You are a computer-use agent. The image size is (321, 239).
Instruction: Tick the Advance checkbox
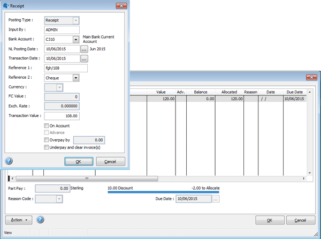click(x=47, y=132)
